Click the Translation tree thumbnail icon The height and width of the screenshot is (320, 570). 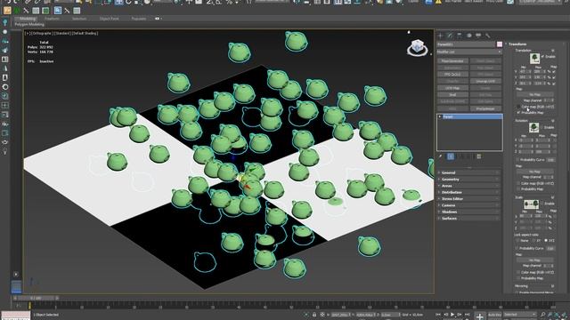click(x=534, y=58)
